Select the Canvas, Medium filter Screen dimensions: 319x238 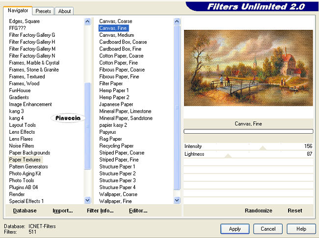[x=117, y=35]
